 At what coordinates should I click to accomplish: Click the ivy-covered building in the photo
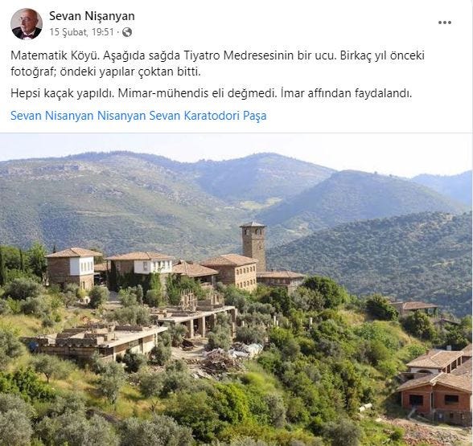pos(140,272)
